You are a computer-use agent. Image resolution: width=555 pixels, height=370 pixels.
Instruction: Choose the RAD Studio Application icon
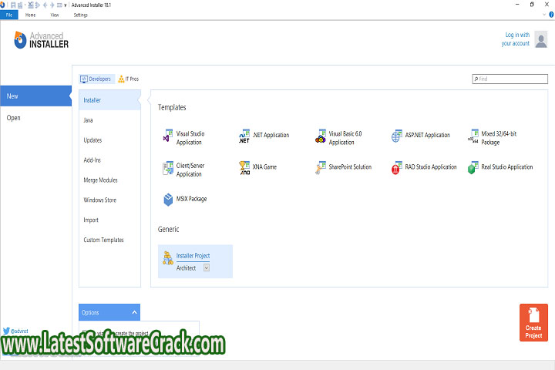[x=396, y=168]
